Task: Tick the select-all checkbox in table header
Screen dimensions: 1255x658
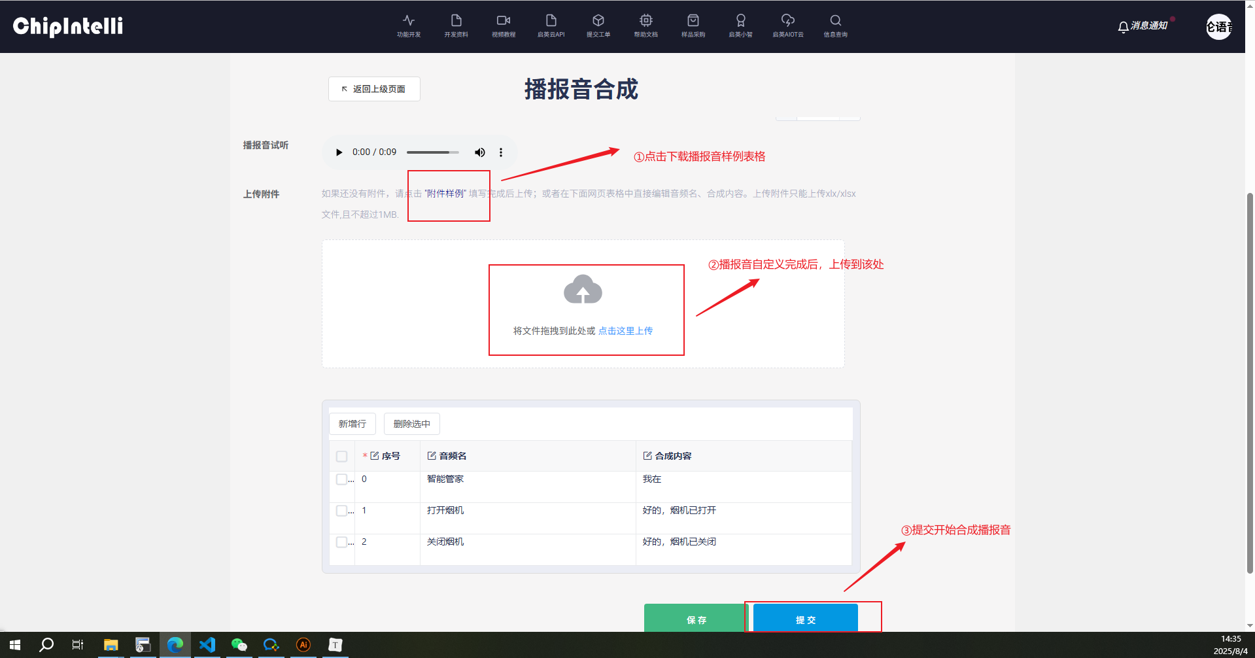Action: [x=341, y=457]
